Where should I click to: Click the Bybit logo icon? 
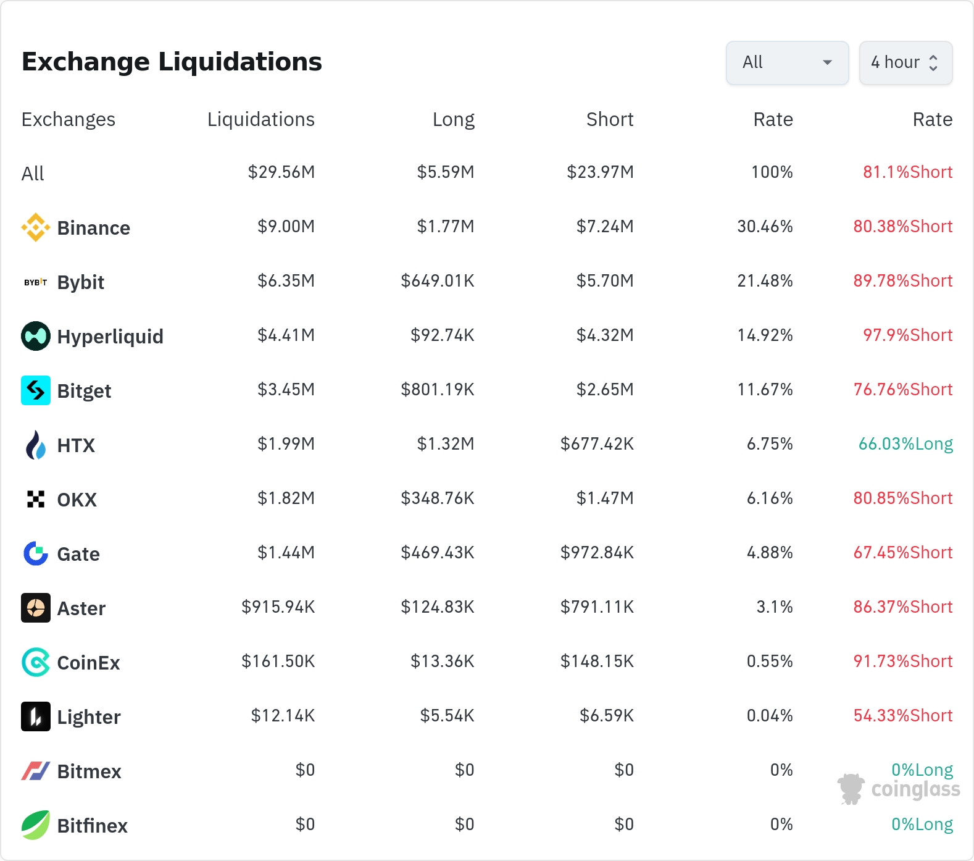(x=36, y=282)
